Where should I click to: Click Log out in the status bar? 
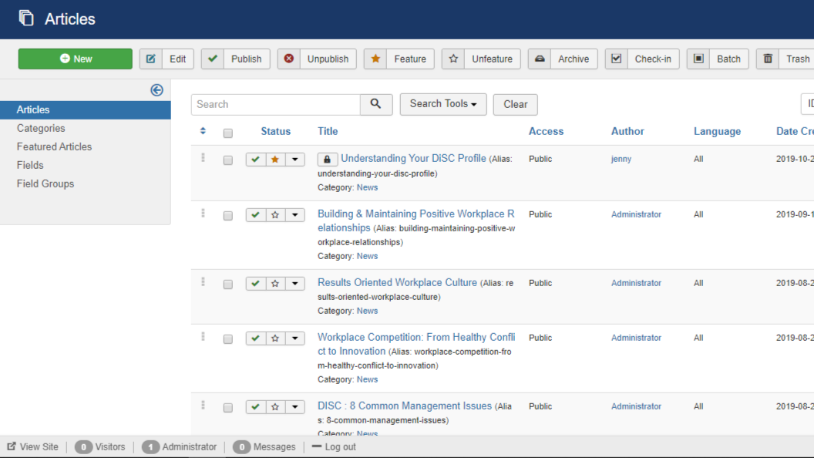click(334, 446)
